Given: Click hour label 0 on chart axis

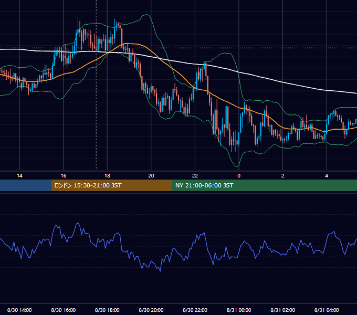Looking at the screenshot, I should (x=239, y=176).
